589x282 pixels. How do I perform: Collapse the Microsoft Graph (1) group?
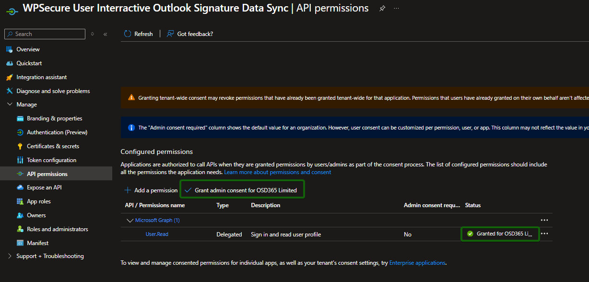130,221
